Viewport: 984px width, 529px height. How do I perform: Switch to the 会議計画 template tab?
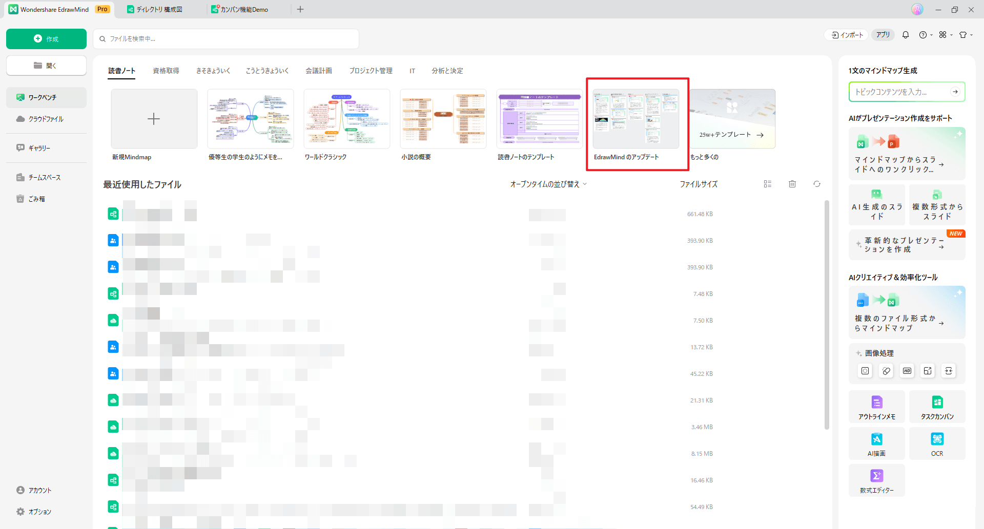[319, 71]
